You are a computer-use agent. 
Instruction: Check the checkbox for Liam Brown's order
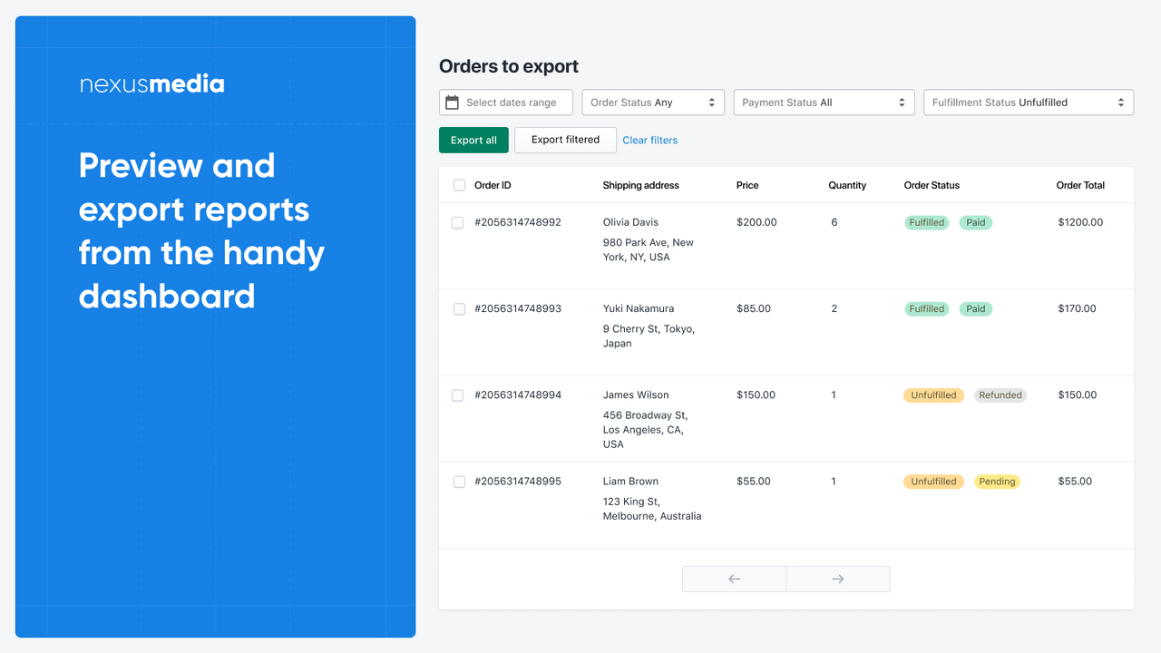click(459, 482)
